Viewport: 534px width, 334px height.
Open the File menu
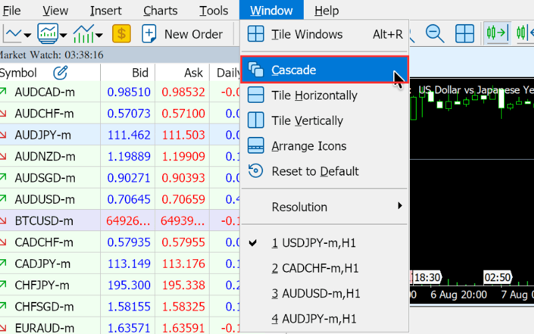pyautogui.click(x=11, y=11)
